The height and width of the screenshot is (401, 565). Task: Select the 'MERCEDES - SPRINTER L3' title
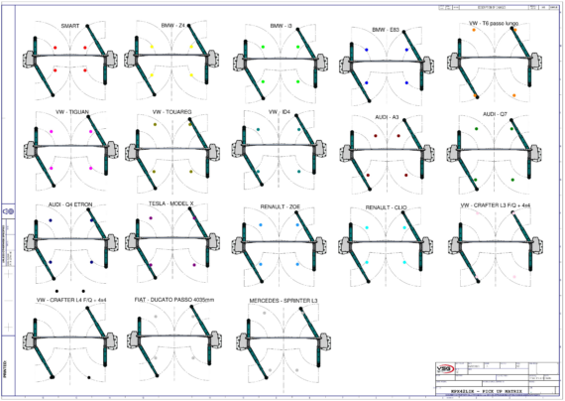tap(283, 301)
